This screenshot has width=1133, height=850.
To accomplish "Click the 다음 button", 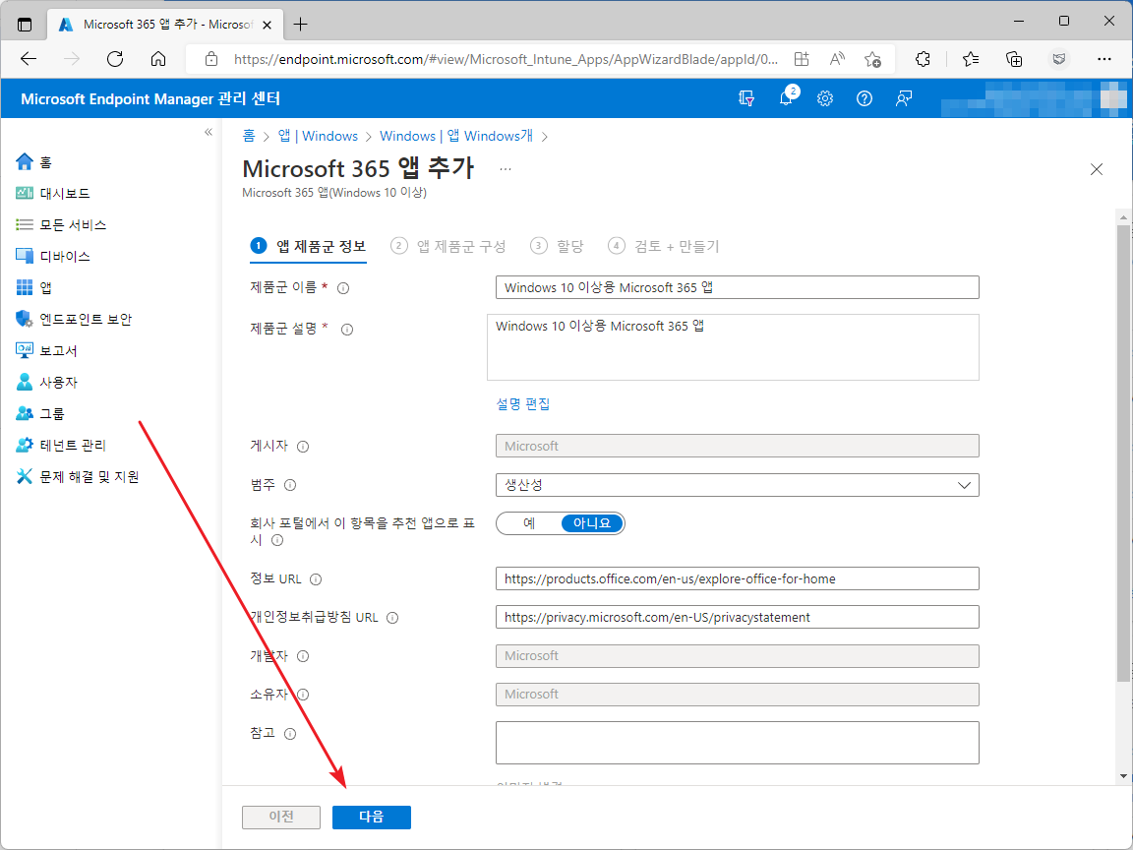I will [x=372, y=817].
